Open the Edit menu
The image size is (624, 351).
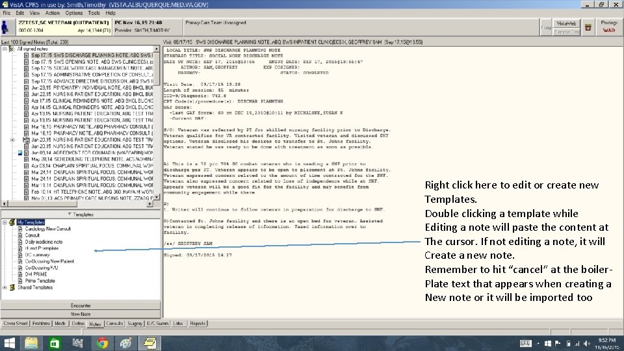[x=20, y=13]
